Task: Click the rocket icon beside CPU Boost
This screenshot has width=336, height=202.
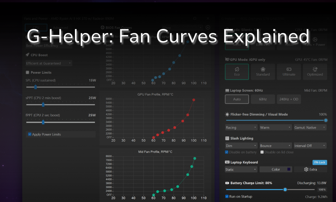Action: point(28,55)
